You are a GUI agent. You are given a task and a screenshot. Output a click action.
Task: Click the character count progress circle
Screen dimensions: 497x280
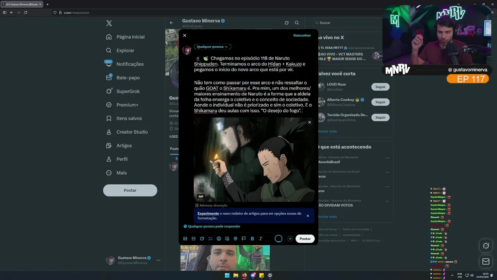[278, 239]
